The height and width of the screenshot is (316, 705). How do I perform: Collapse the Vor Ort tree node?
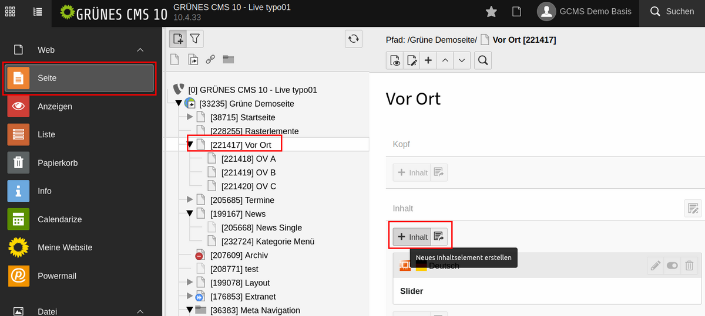(x=190, y=145)
